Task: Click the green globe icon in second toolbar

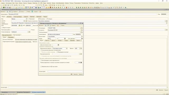Action: tap(4, 8)
